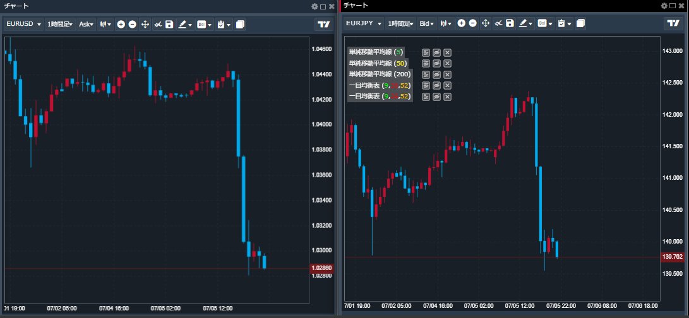The height and width of the screenshot is (318, 689).
Task: Click the stacked-pages copy icon in EURUSD toolbar
Action: click(x=240, y=25)
